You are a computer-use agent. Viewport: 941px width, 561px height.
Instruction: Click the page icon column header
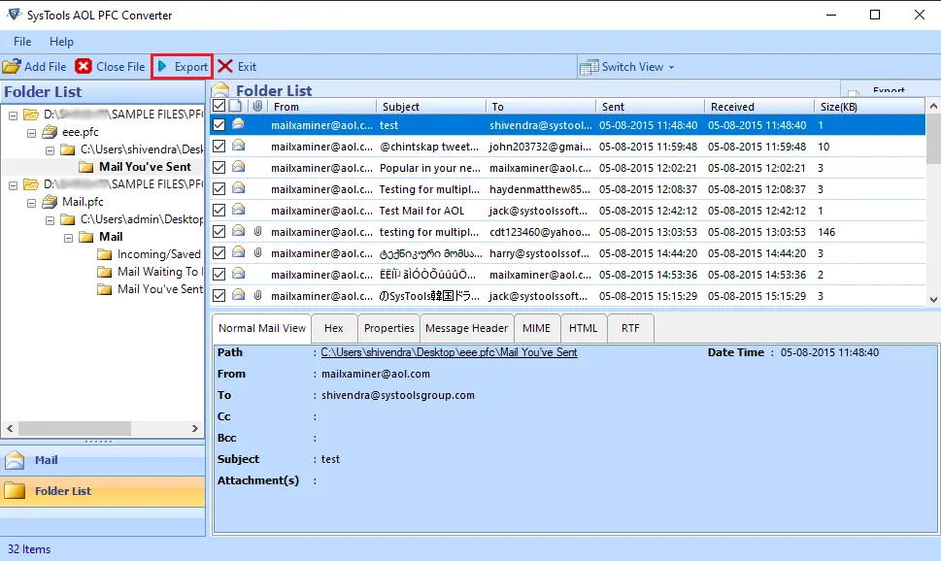click(x=236, y=106)
